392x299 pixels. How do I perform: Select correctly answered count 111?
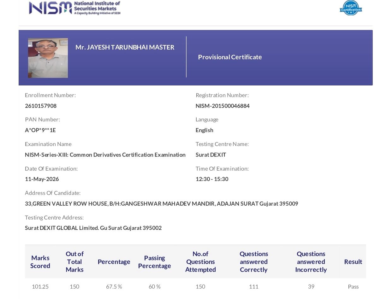click(x=254, y=287)
